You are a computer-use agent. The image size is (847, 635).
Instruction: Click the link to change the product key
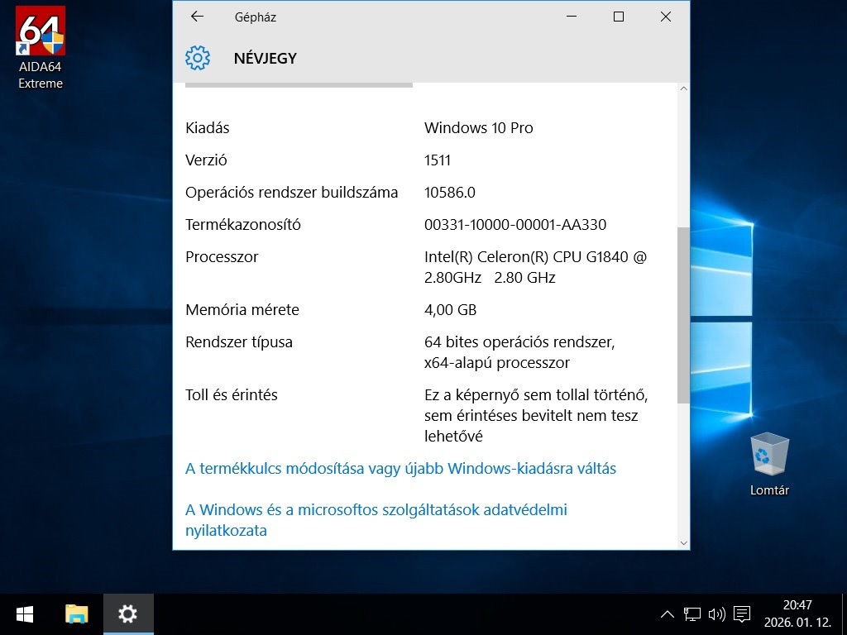pyautogui.click(x=401, y=469)
